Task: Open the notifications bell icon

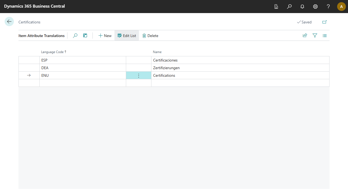Action: click(x=302, y=7)
